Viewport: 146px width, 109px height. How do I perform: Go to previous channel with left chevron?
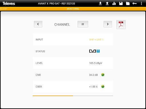pyautogui.click(x=38, y=24)
